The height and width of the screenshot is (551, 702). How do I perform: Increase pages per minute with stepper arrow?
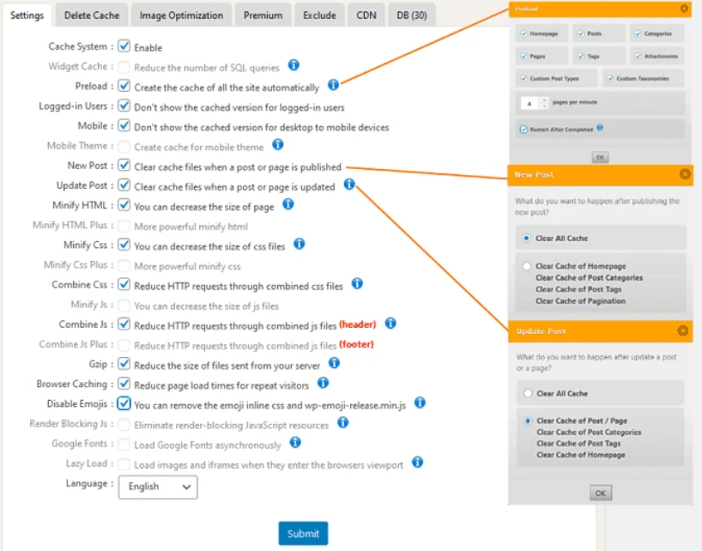[543, 100]
